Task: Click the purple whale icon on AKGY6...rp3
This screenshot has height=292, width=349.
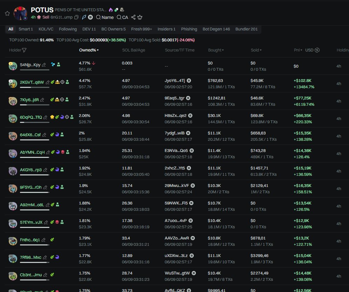Action: pyautogui.click(x=57, y=169)
